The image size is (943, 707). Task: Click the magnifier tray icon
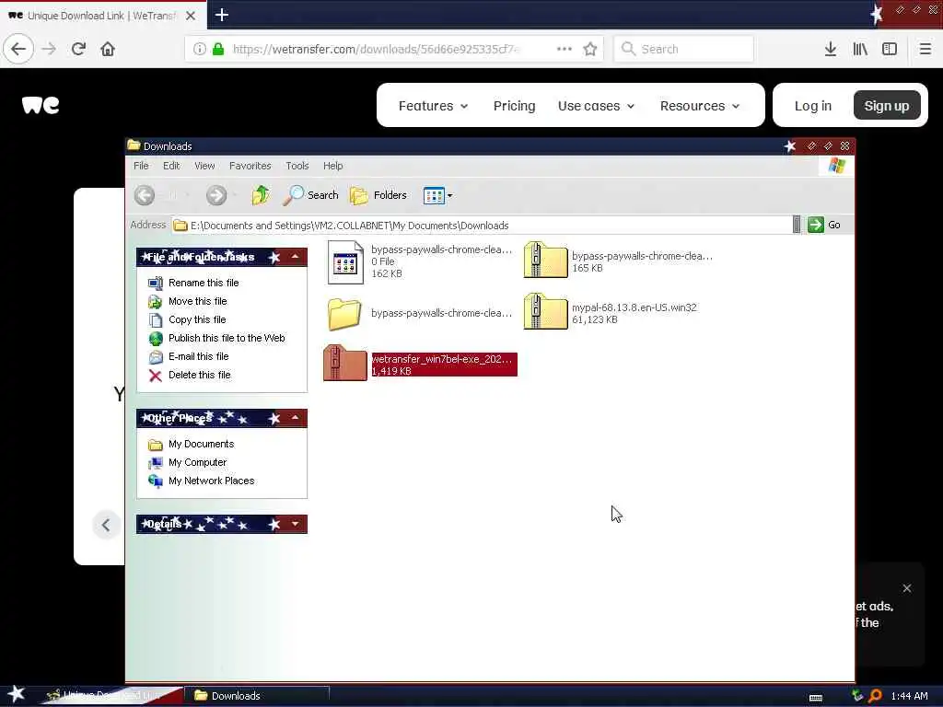point(875,696)
